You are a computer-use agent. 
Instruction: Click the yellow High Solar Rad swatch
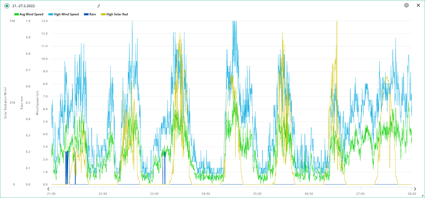(x=103, y=14)
